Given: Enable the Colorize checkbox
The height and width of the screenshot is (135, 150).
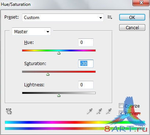Looking at the screenshot, I should coord(121,106).
